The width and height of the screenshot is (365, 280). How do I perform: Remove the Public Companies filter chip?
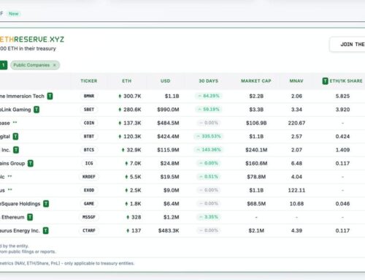pyautogui.click(x=55, y=65)
